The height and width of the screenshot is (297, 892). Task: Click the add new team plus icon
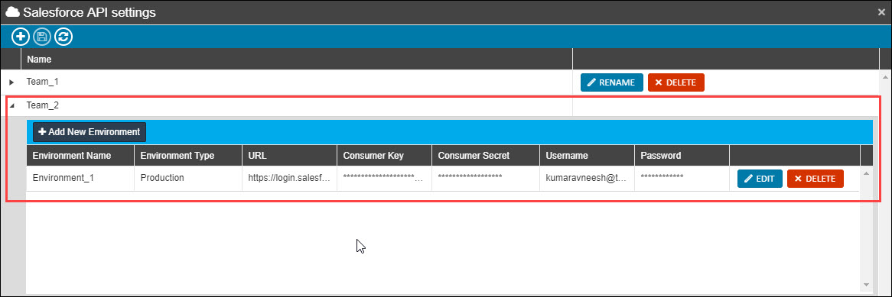[21, 37]
